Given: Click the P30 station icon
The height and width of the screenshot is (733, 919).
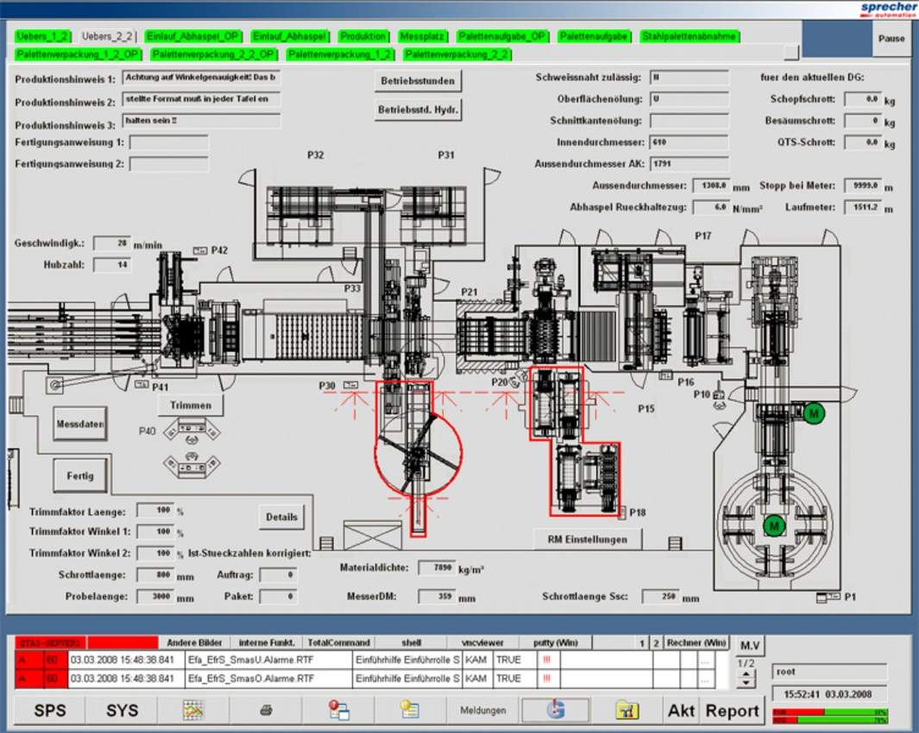Looking at the screenshot, I should [x=351, y=385].
